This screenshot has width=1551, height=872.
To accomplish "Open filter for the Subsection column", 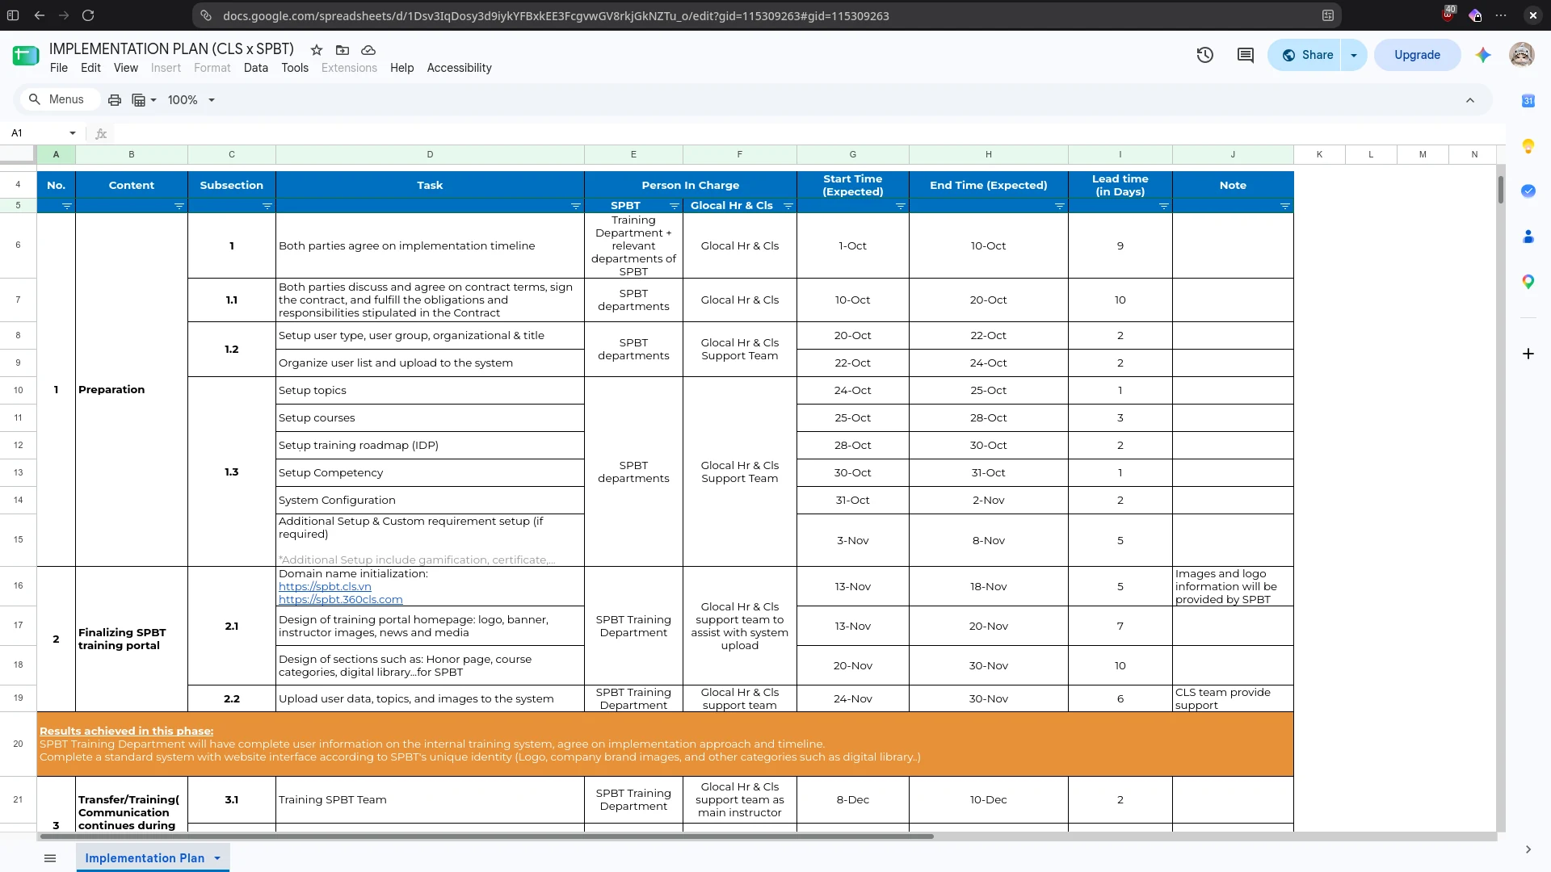I will click(267, 207).
